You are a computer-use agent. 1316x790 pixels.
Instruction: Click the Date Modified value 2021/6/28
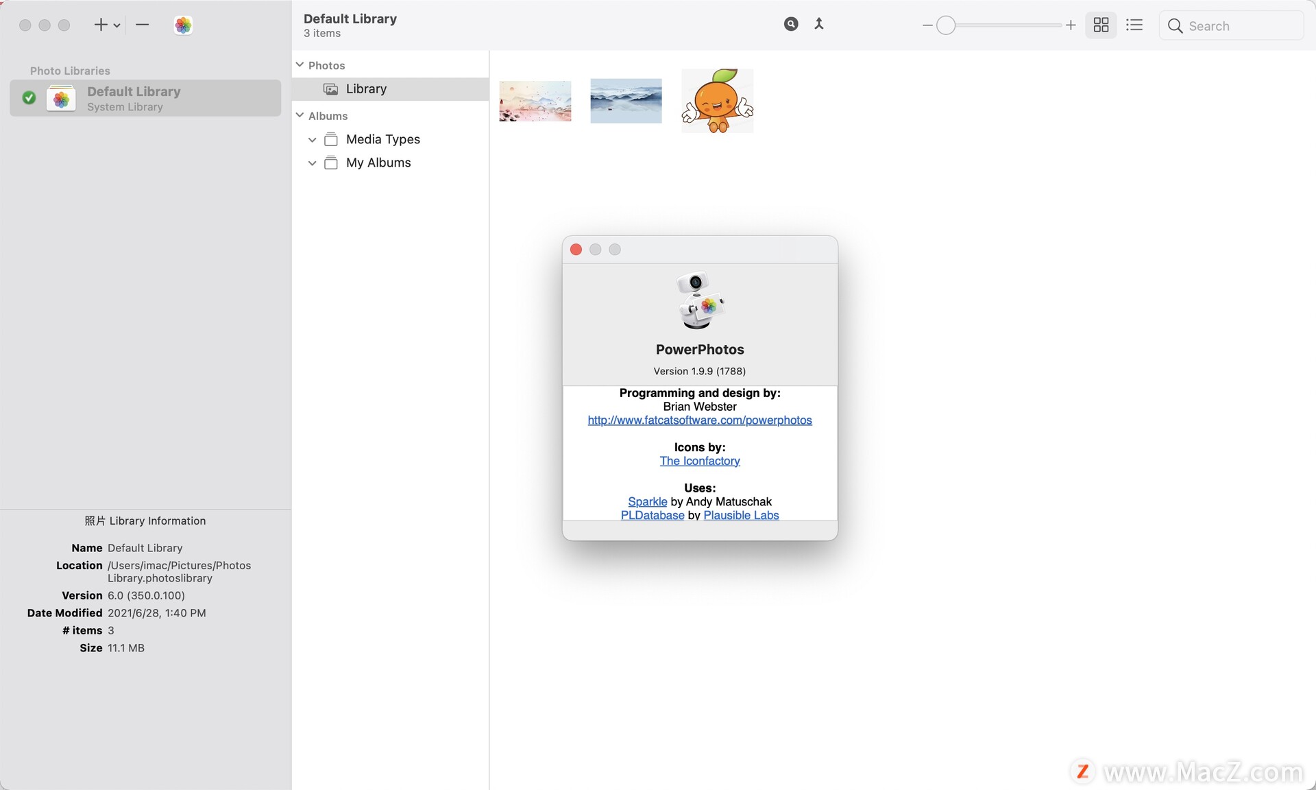click(x=156, y=613)
